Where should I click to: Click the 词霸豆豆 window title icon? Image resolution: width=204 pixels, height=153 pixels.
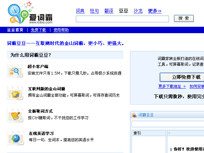click(x=134, y=115)
